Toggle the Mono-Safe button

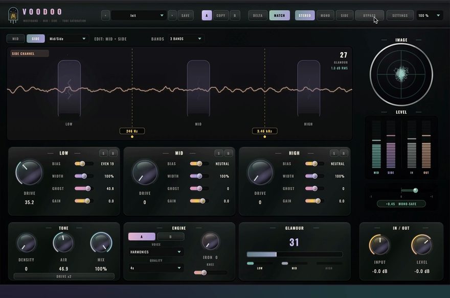pyautogui.click(x=401, y=204)
